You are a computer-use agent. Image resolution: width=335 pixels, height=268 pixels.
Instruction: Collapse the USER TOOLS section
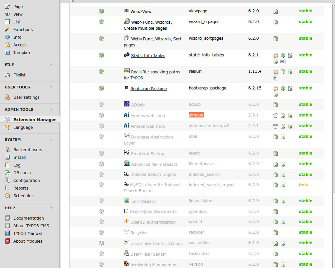coord(51,87)
